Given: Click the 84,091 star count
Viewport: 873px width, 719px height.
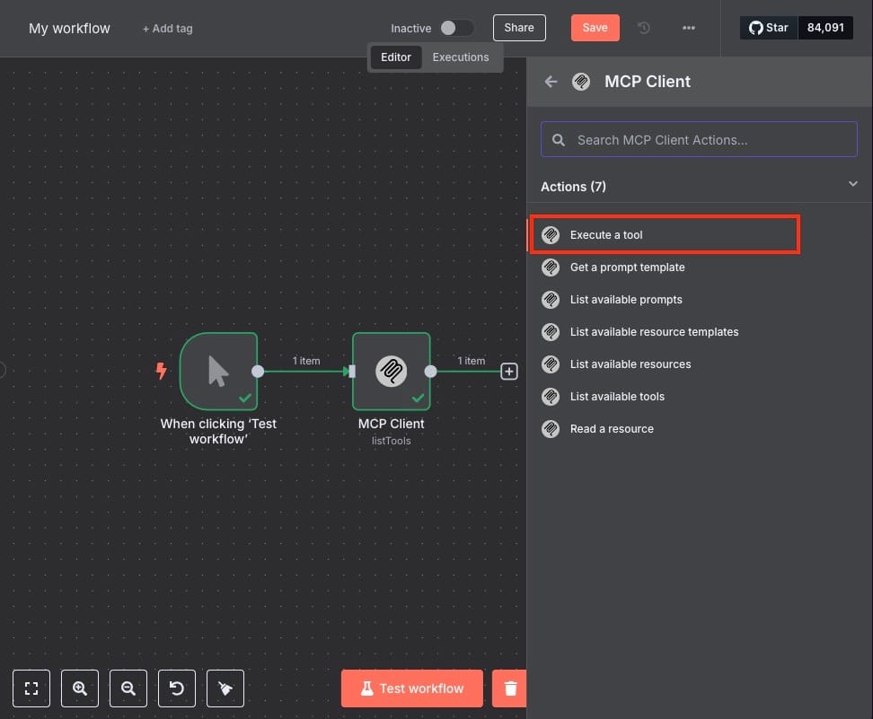Looking at the screenshot, I should [825, 28].
